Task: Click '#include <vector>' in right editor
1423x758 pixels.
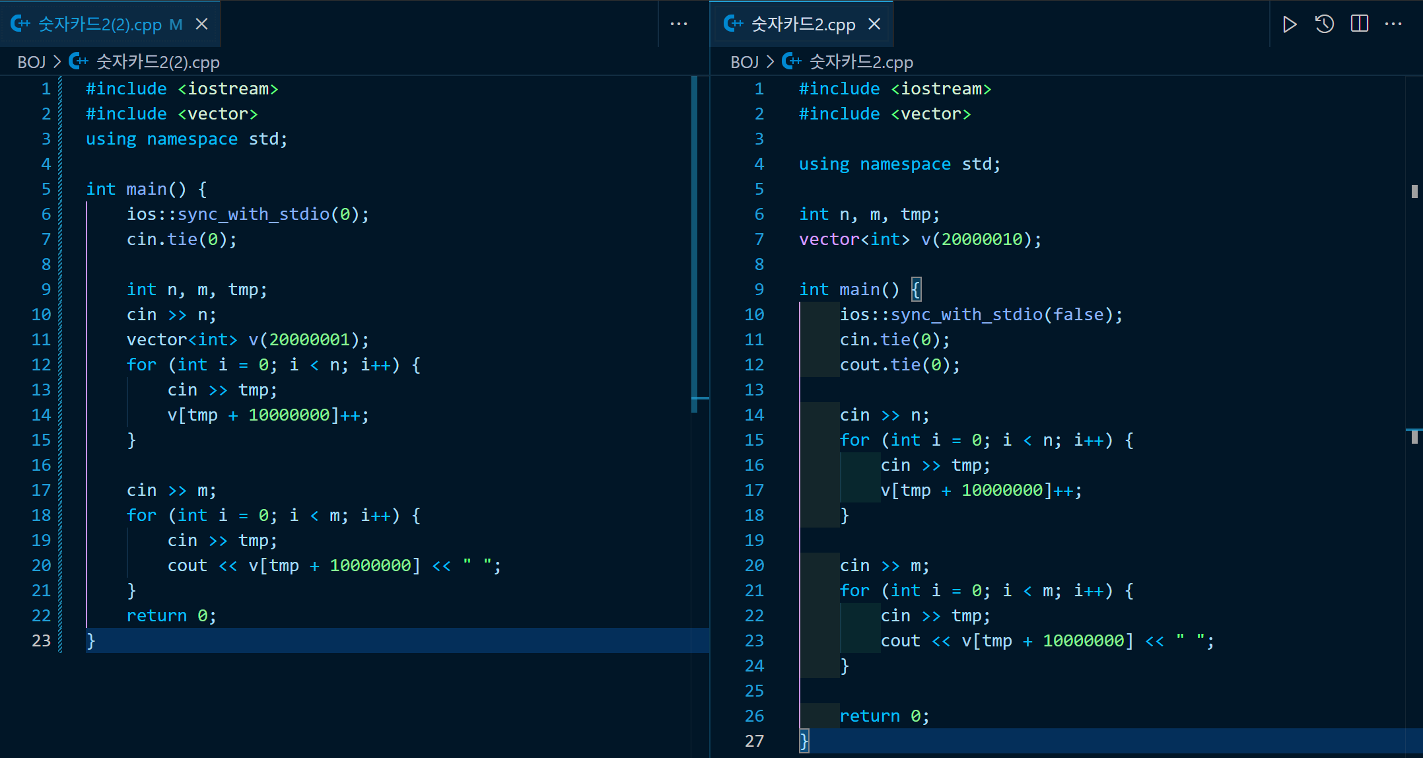Action: (885, 114)
